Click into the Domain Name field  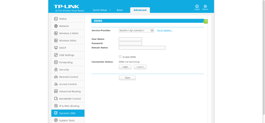coord(142,48)
